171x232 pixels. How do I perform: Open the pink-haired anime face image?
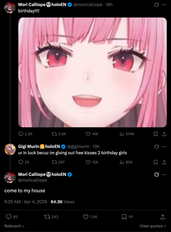coord(93,72)
